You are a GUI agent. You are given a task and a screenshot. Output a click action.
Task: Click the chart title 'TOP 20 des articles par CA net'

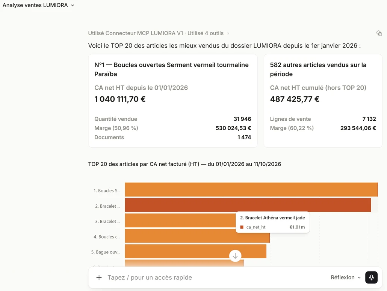[184, 164]
